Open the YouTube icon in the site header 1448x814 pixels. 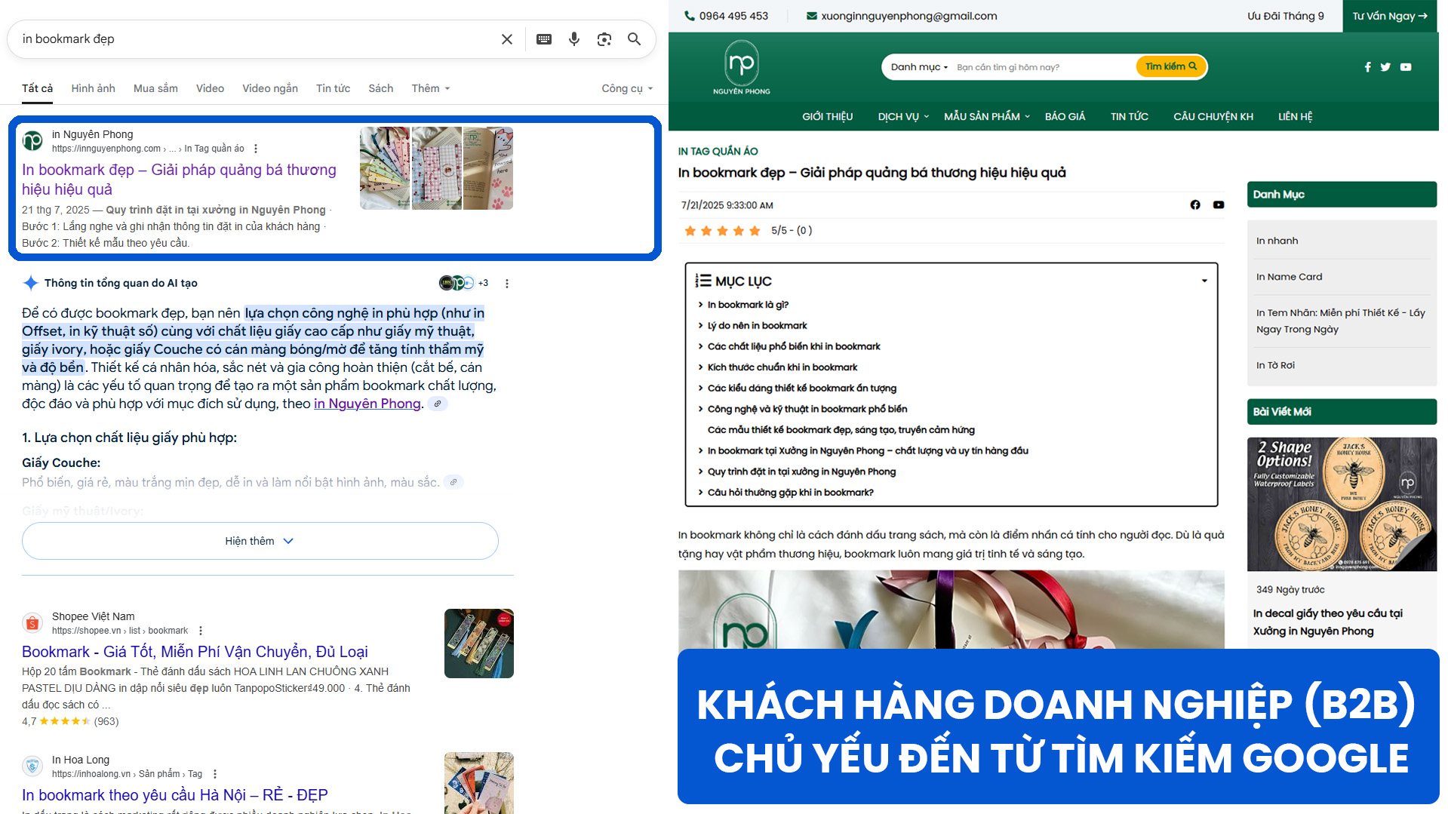pyautogui.click(x=1406, y=67)
